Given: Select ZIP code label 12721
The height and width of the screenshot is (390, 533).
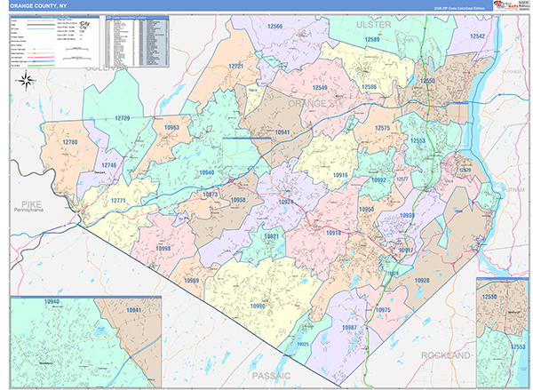Looking at the screenshot, I should (x=235, y=66).
